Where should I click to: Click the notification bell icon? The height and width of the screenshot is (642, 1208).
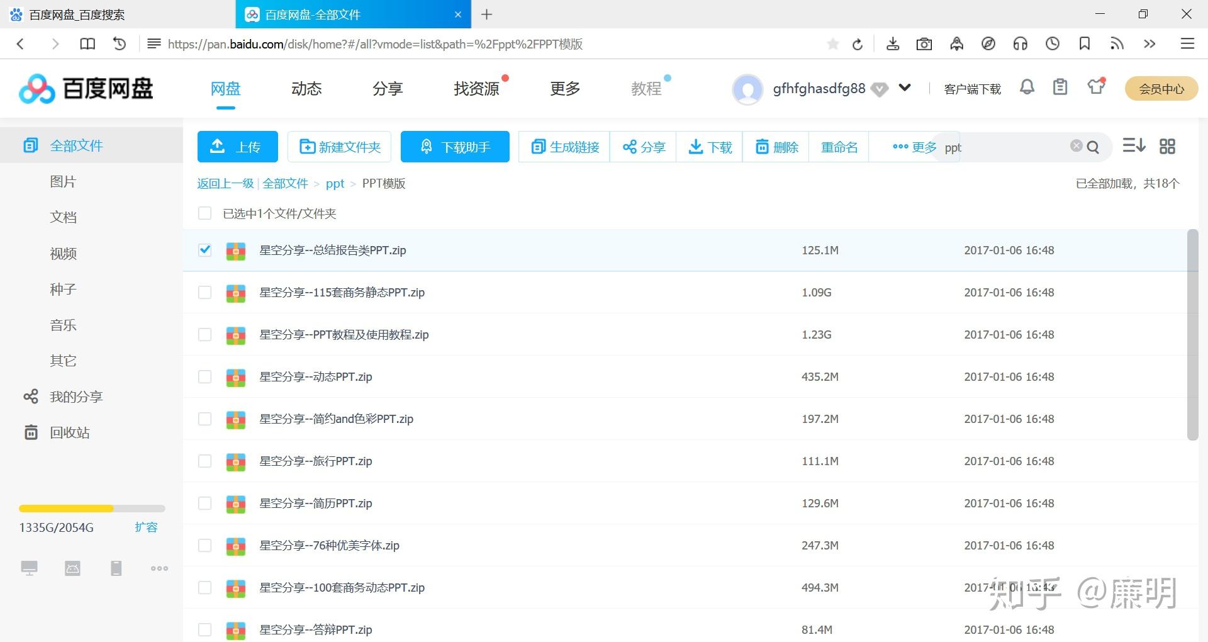click(x=1027, y=87)
